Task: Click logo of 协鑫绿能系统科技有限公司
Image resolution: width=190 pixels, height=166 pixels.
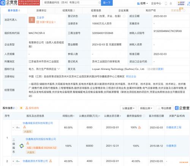Action: pos(18,128)
